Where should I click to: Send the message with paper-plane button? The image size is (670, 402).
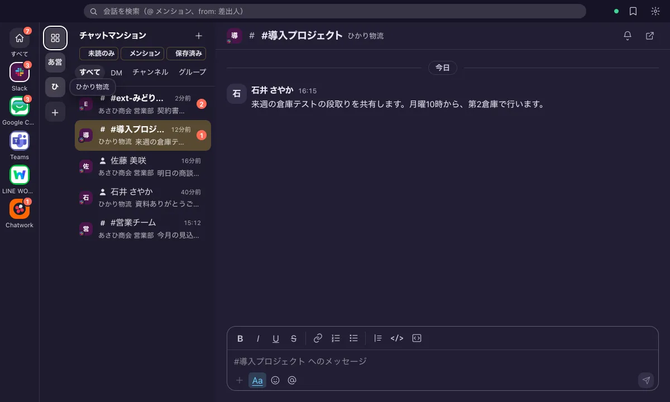(646, 380)
